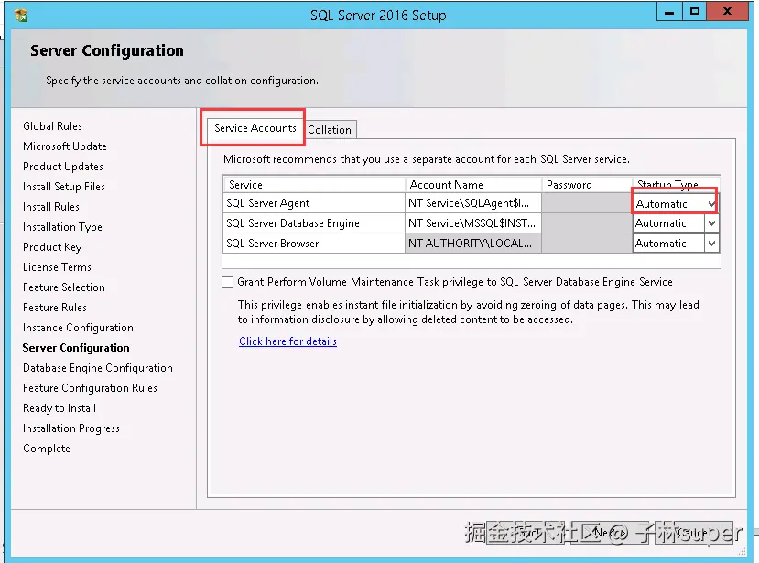The height and width of the screenshot is (563, 759).
Task: Click the Password field for SQL Server Database Engine
Action: point(587,223)
